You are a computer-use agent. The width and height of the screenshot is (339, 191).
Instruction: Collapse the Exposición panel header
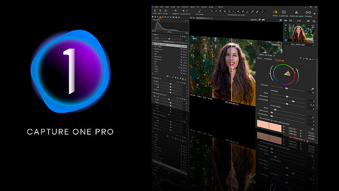coord(152,78)
